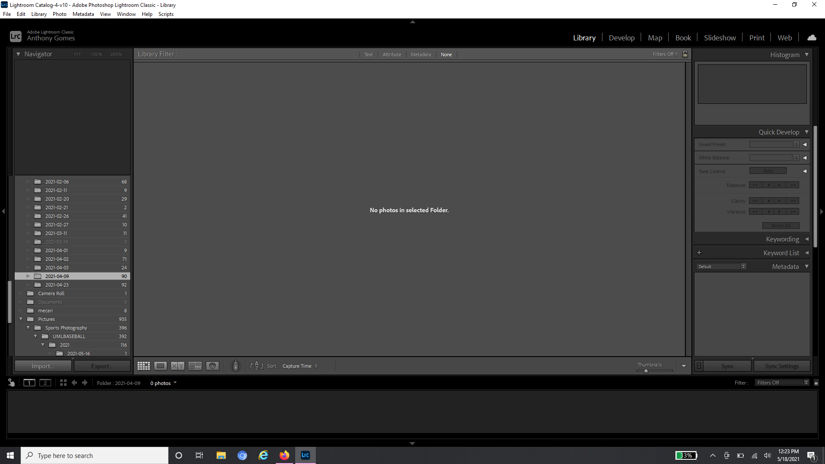Screen dimensions: 825x464
Task: Activate Survey view
Action: pos(195,366)
